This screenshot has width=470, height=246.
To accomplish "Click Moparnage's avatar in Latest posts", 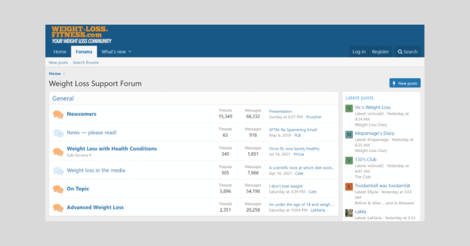I will [349, 134].
